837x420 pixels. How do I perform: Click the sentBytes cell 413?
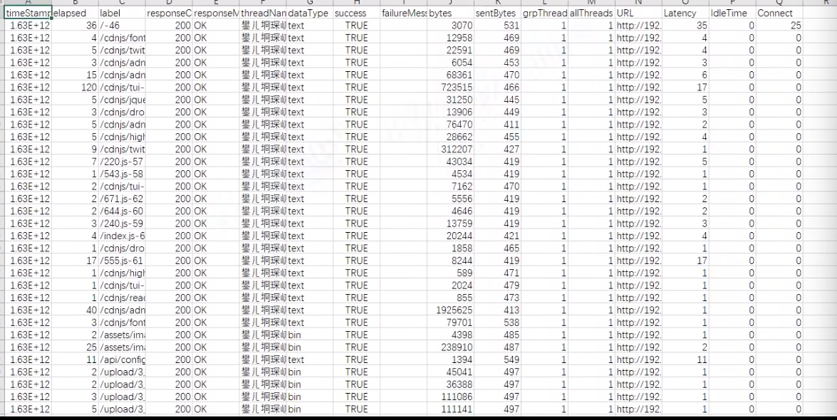[x=497, y=310]
